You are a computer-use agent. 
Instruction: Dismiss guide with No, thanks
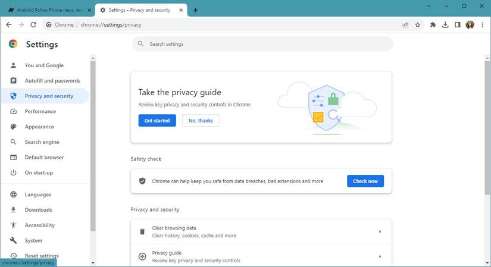point(201,121)
